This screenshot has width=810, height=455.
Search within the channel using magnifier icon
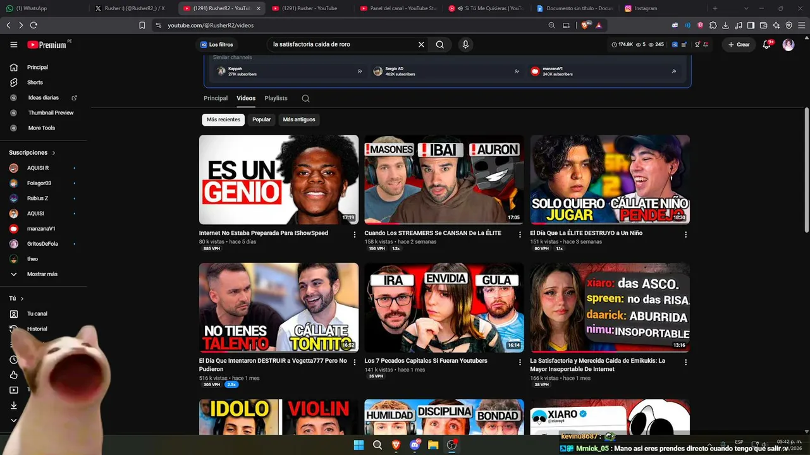305,99
